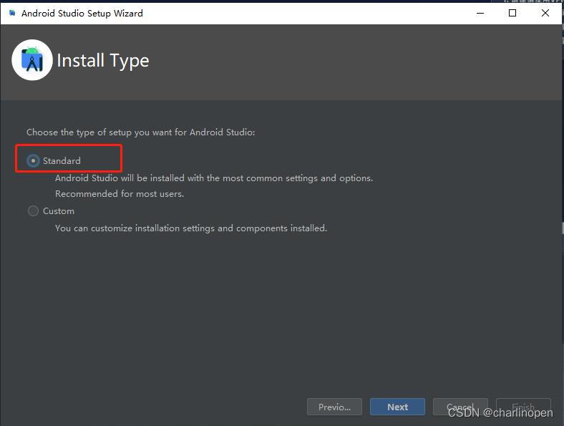Select the Standard radio button
The width and height of the screenshot is (564, 426).
[33, 161]
